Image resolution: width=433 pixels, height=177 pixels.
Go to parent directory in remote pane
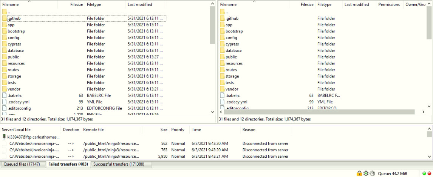(226, 12)
